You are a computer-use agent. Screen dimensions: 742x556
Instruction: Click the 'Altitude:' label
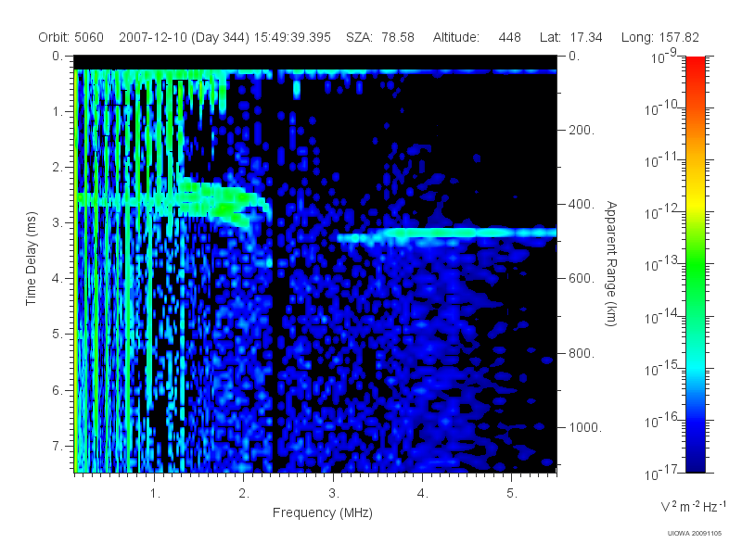455,37
